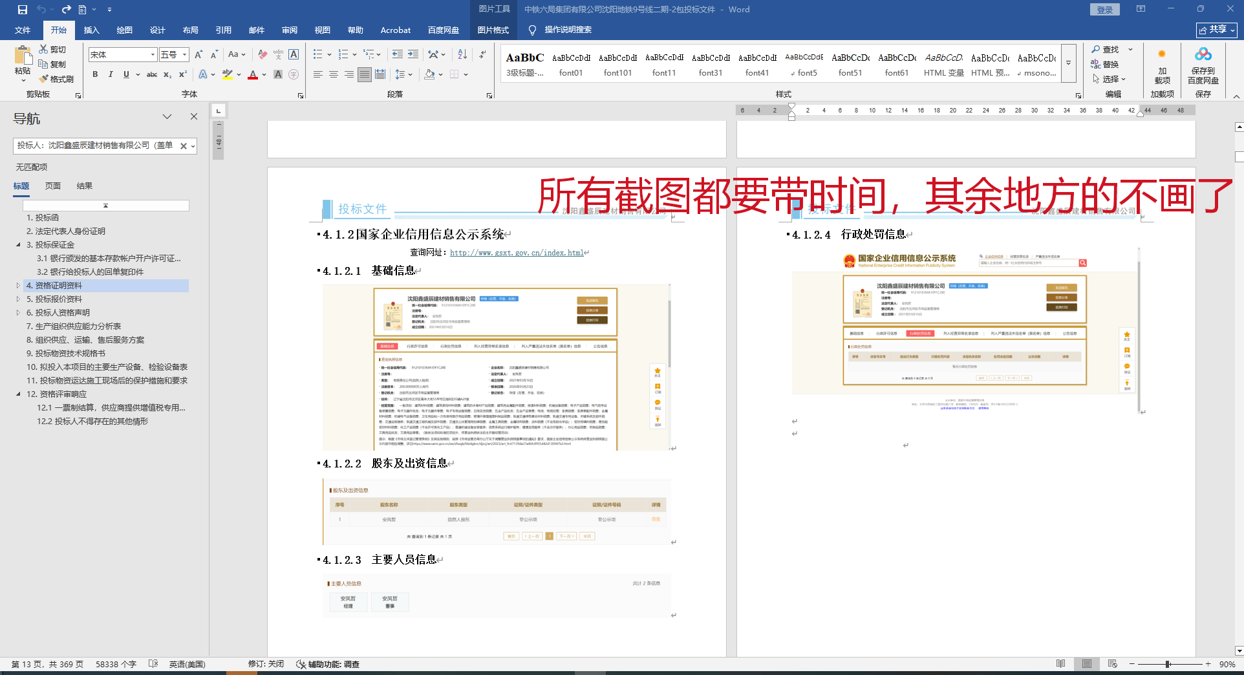Save to Baidu Netdisk (保存到百度网盘)
Image resolution: width=1244 pixels, height=675 pixels.
pos(1203,66)
